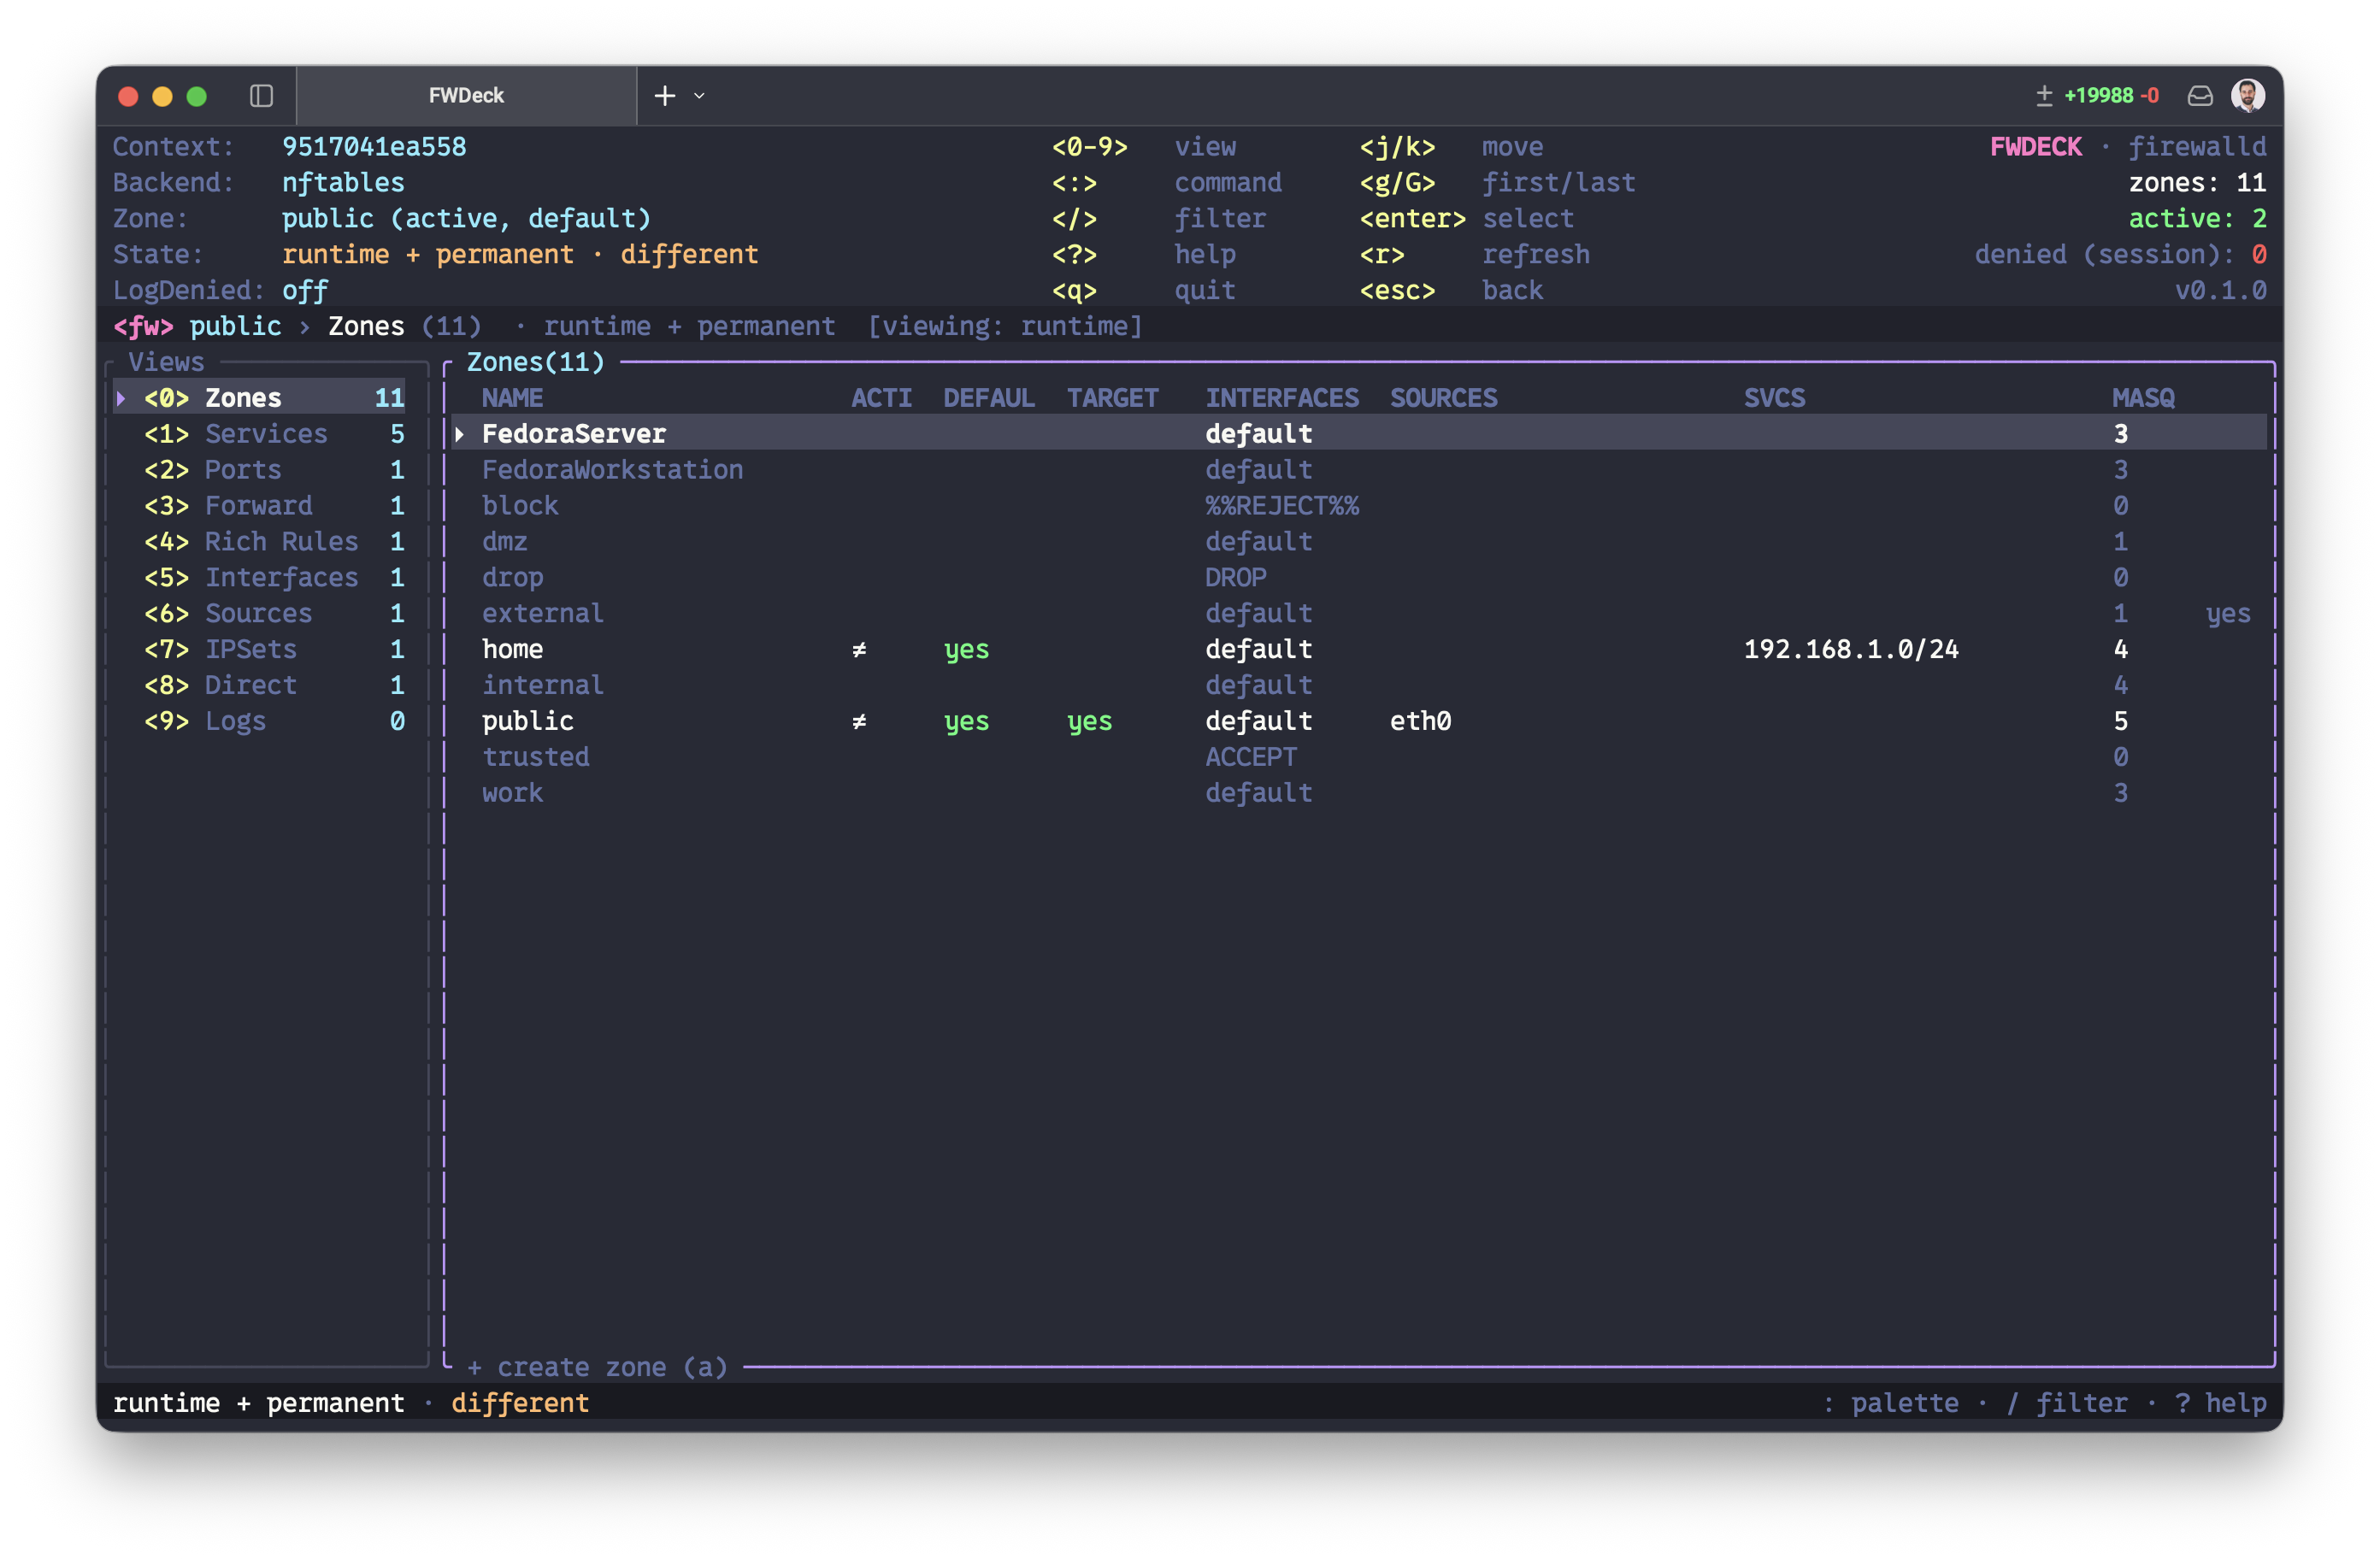Switch to the Ports view

point(260,470)
